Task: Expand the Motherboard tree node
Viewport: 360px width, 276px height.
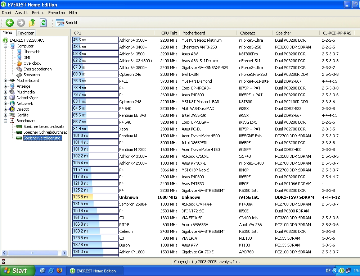Action: [5, 80]
